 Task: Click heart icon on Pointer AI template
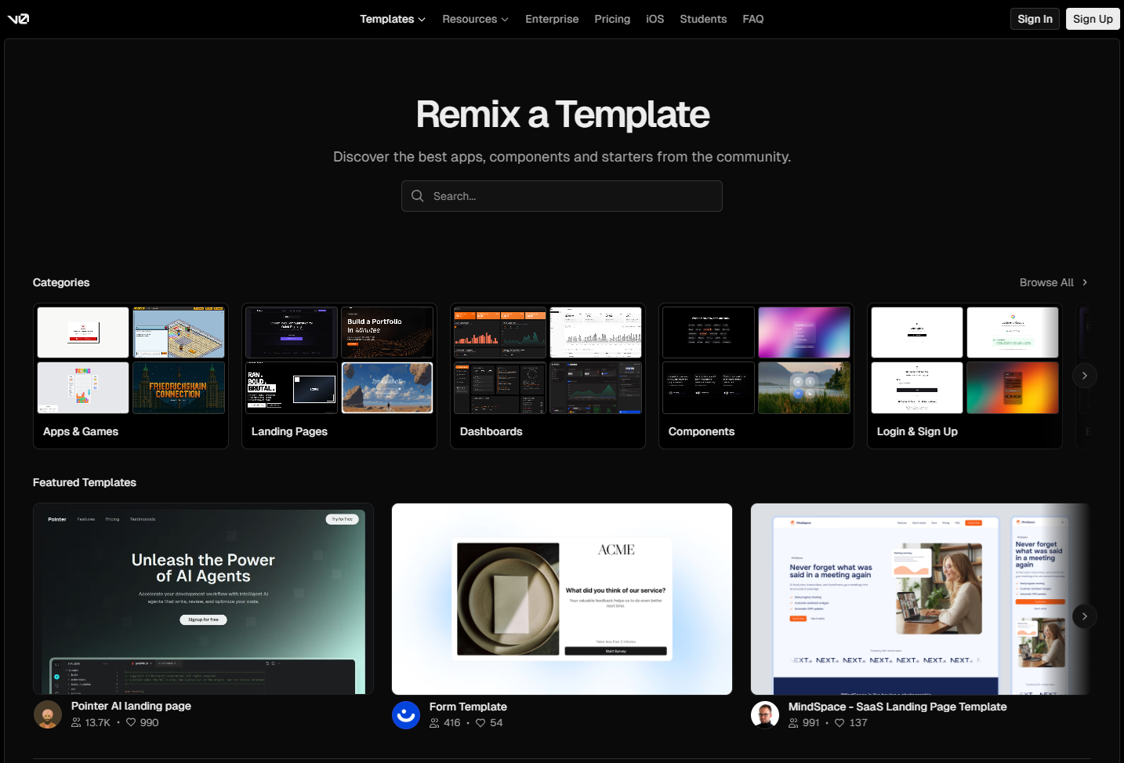[131, 723]
